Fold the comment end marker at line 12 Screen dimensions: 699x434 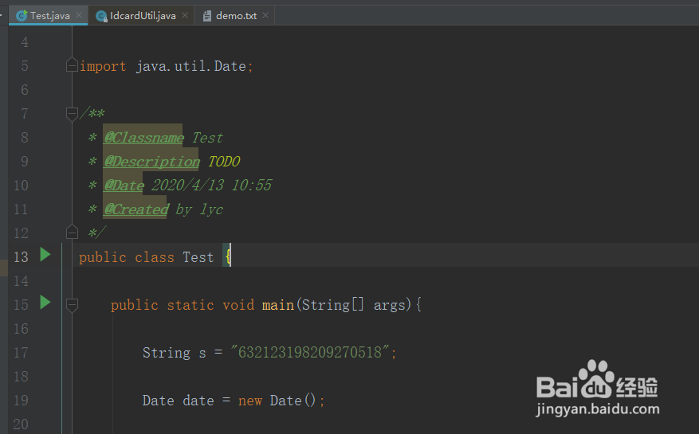(x=72, y=233)
